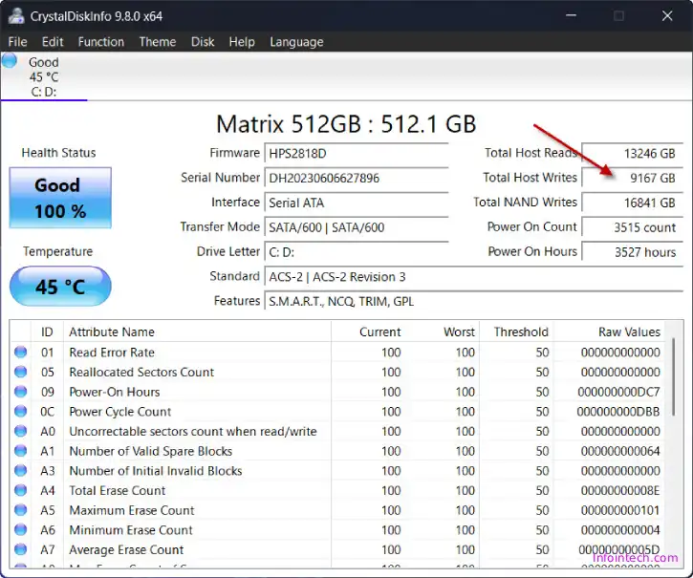
Task: Click the status orb for Power-On Hours row
Action: (x=20, y=392)
